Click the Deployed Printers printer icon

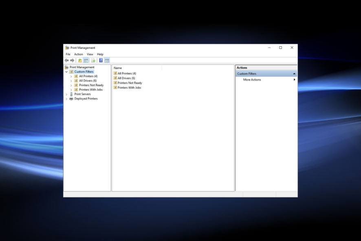click(70, 98)
